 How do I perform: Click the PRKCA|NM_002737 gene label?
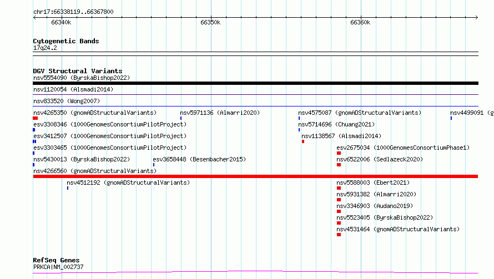click(x=58, y=267)
